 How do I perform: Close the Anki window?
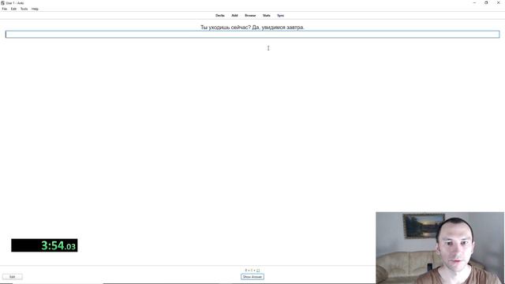(498, 2)
